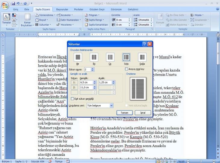
Task: Switch to the Ekle tab
Action: point(27,9)
